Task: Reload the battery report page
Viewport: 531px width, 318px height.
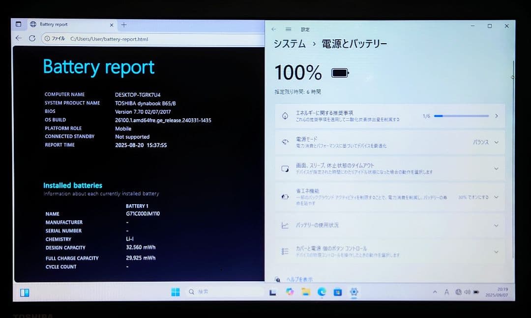Action: click(32, 38)
